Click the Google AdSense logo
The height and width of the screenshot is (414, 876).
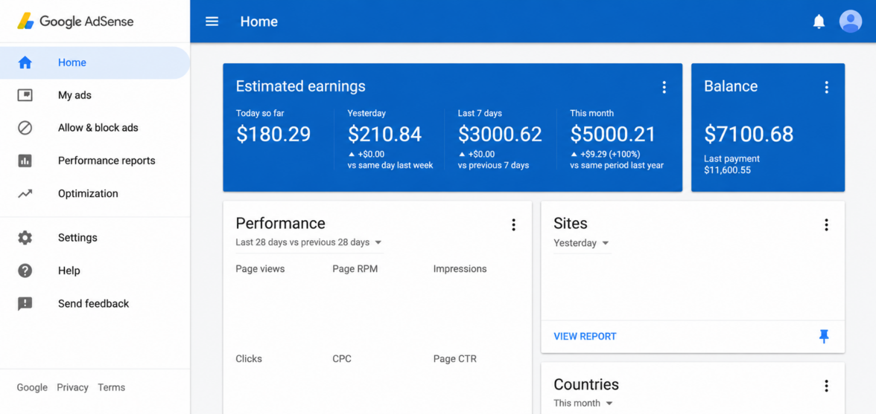(x=75, y=22)
